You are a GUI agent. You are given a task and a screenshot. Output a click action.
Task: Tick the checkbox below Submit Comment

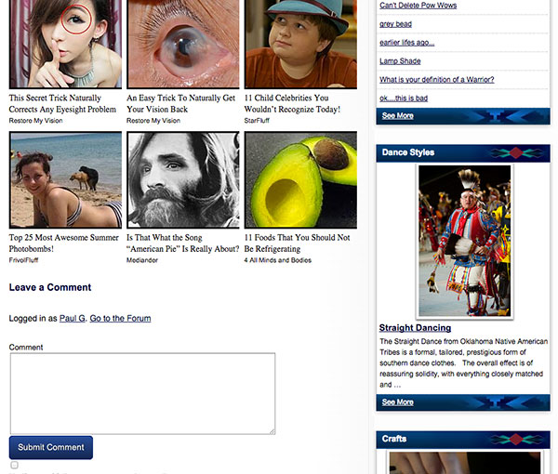(x=14, y=465)
